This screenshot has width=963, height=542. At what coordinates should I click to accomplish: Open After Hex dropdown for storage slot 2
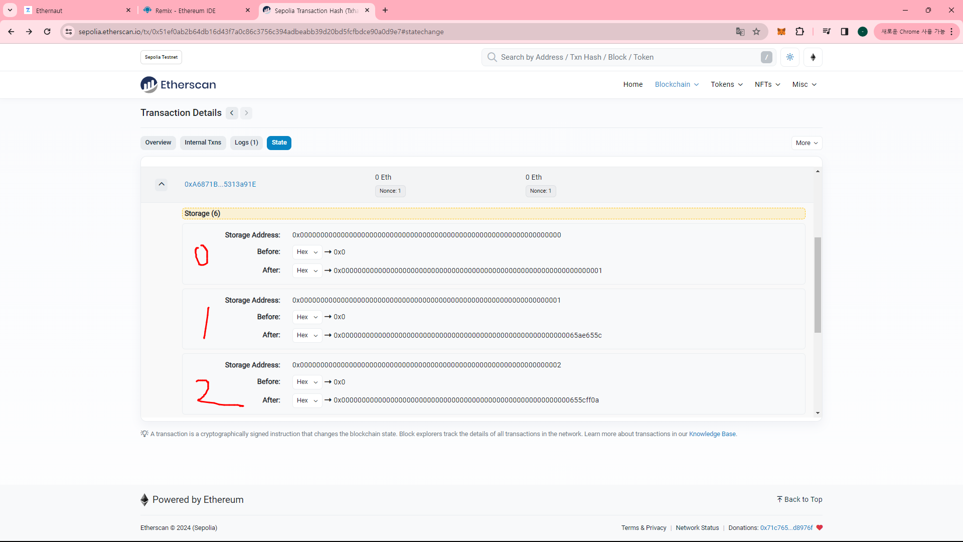tap(307, 400)
